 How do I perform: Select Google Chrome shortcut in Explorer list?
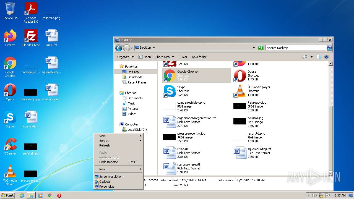click(x=196, y=75)
